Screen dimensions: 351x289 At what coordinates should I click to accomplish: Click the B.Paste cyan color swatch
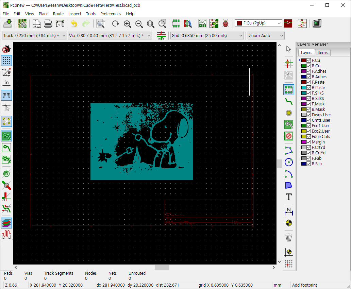[303, 87]
